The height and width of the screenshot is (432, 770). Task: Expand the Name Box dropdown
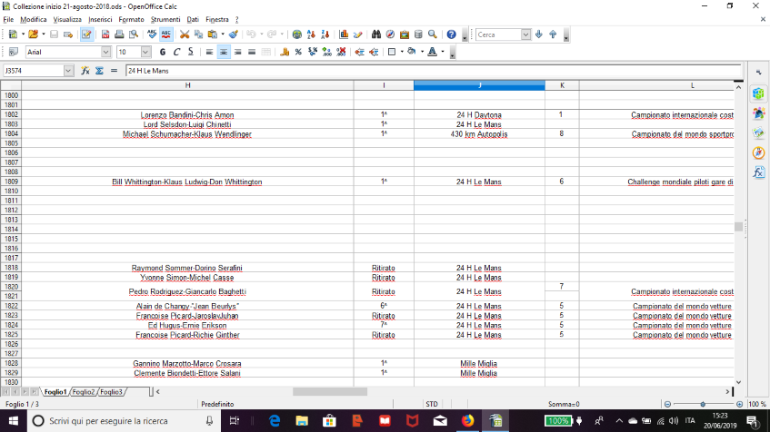pos(68,71)
